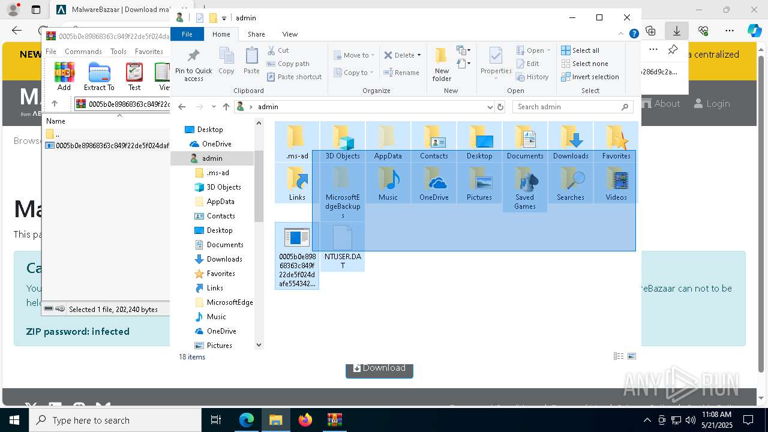Click WinRAR Test toolbar icon

click(134, 76)
